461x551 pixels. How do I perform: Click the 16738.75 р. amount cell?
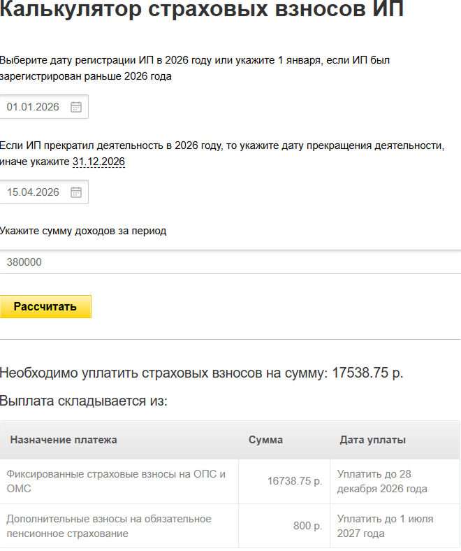[x=284, y=481]
